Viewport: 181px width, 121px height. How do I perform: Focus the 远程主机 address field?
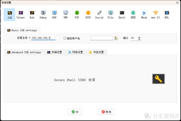(x=43, y=38)
